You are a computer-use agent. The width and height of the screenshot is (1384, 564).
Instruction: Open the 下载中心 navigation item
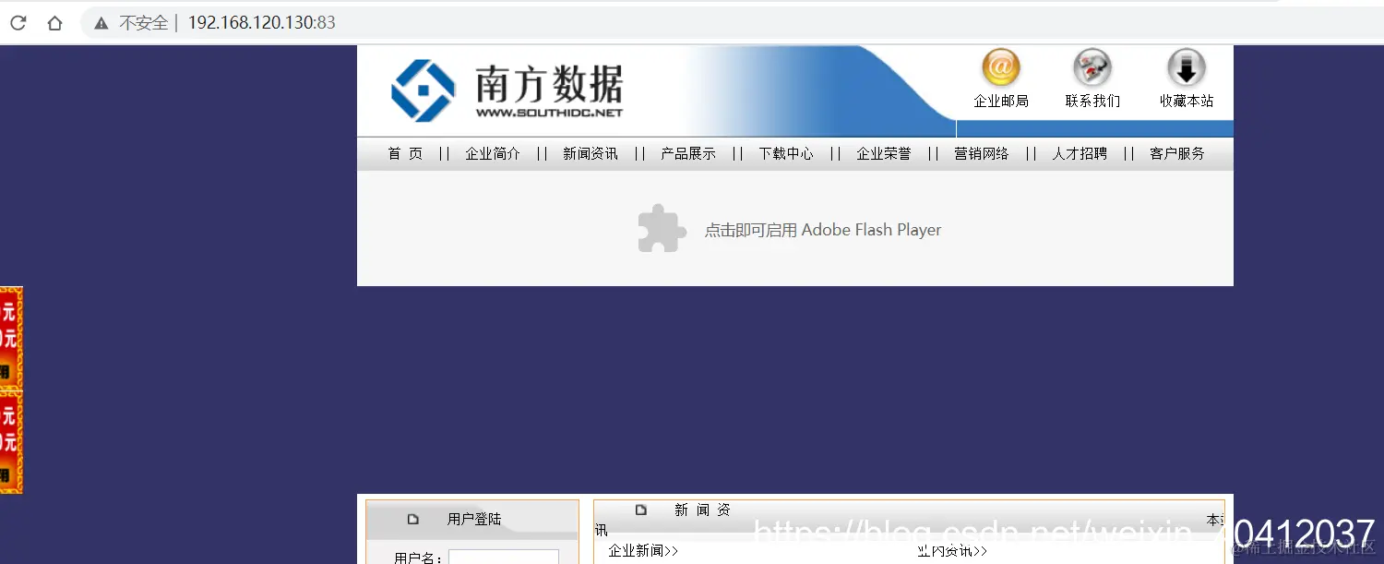[x=785, y=153]
